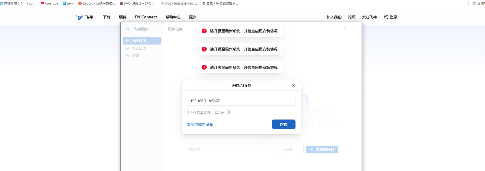485x171 pixels.
Task: Click the 同步任务 sidebar icon
Action: (x=127, y=41)
